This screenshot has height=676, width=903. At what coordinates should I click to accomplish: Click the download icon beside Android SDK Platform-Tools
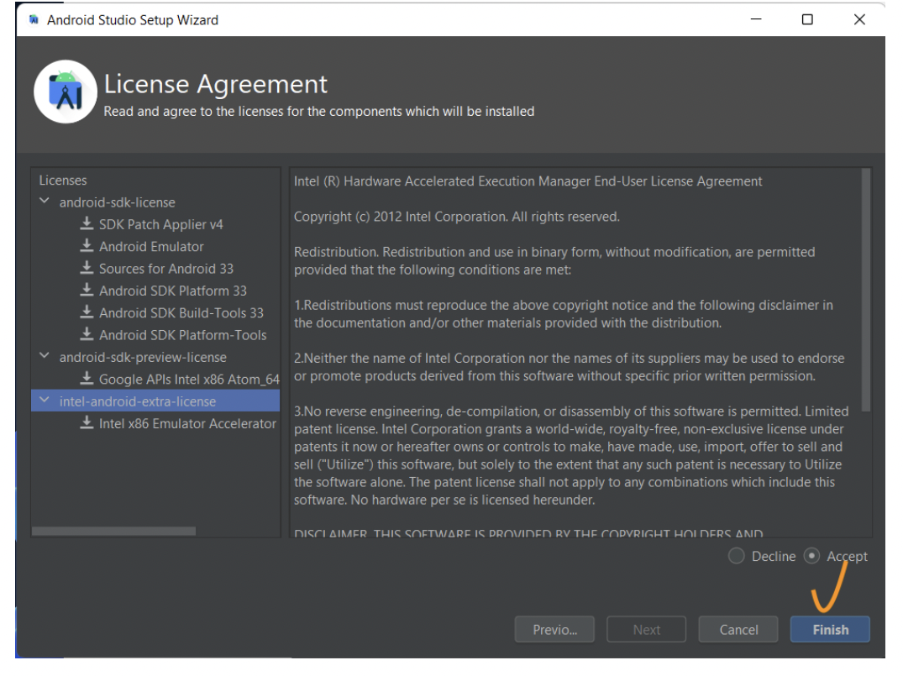point(87,334)
